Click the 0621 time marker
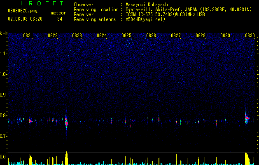259x165 pixels. click(28, 35)
